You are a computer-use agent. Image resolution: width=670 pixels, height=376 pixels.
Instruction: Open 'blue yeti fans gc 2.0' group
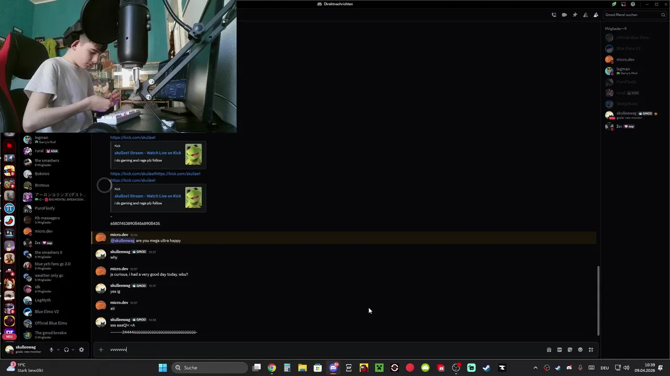coord(54,266)
